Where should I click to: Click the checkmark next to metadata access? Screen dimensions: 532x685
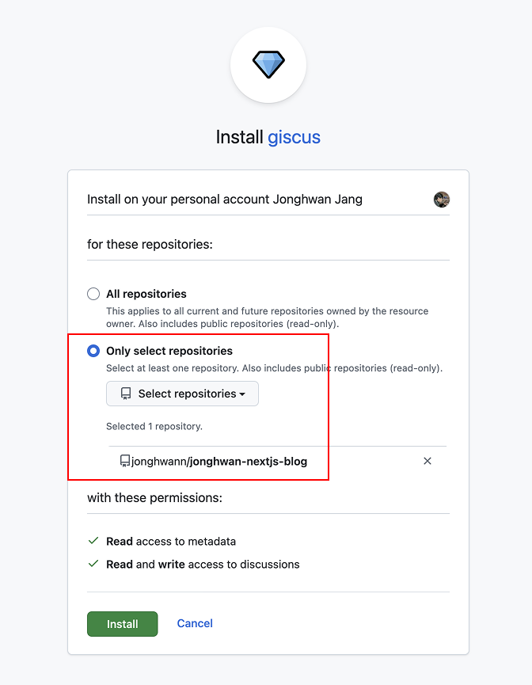coord(93,542)
